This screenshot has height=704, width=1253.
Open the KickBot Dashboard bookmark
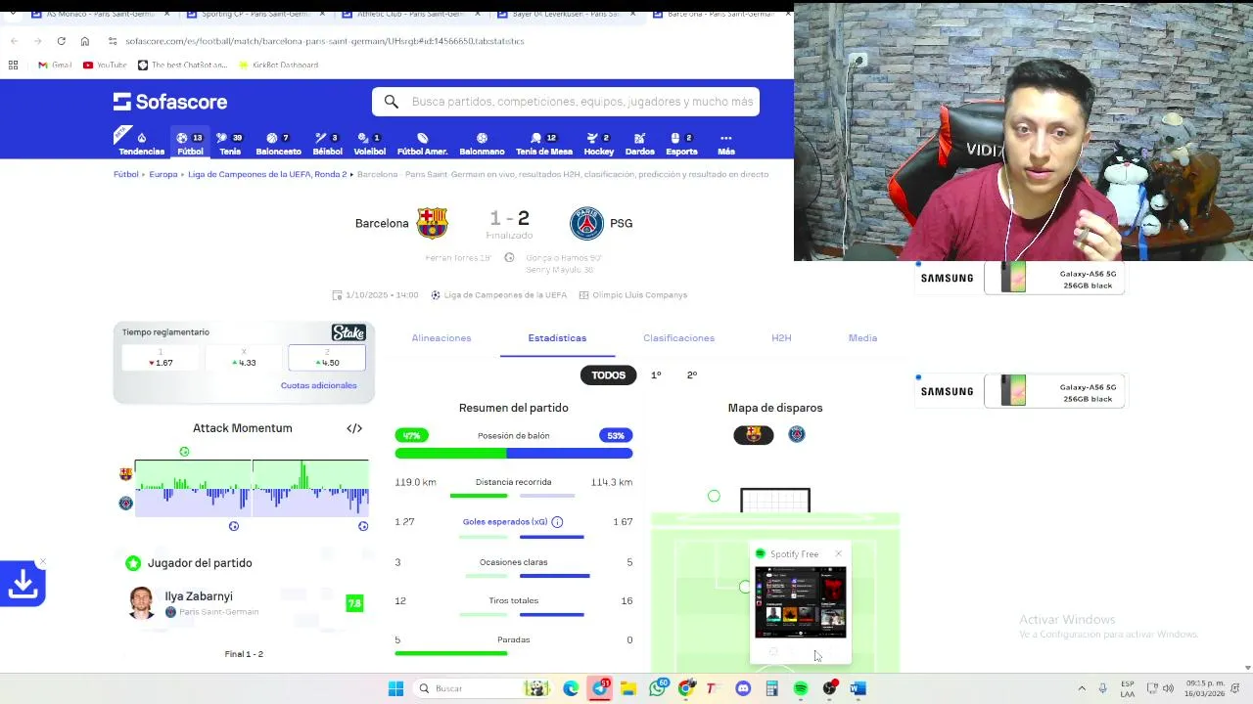279,65
